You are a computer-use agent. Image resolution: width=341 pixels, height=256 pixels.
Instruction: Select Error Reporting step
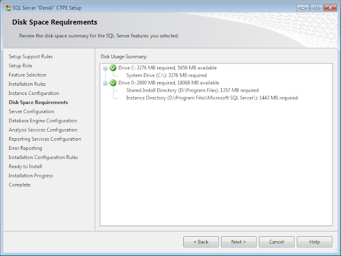[x=25, y=148]
